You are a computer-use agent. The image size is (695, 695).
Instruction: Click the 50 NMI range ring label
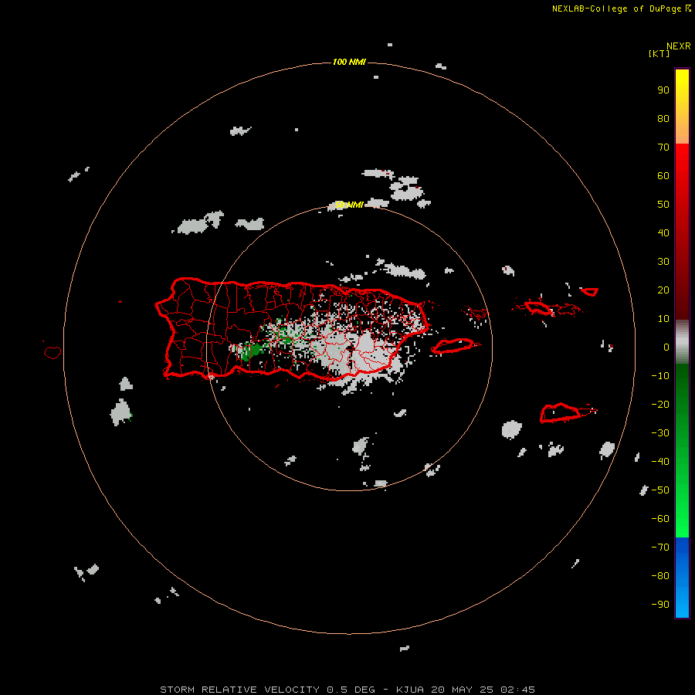coord(349,205)
